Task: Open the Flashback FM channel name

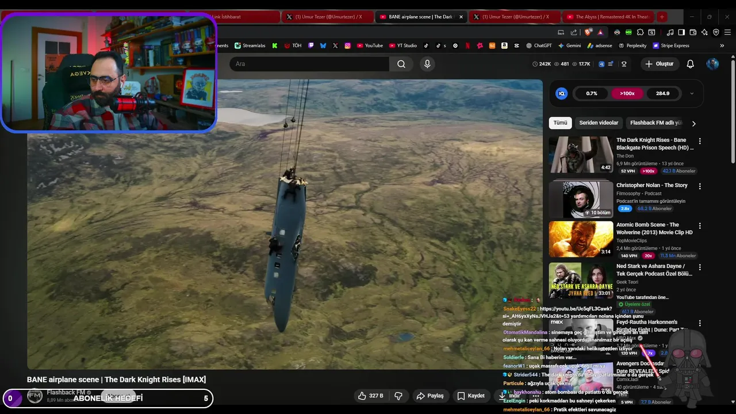Action: [66, 392]
